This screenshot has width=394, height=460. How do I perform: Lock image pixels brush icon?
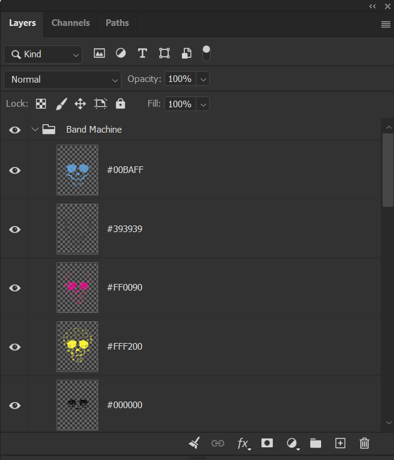click(x=61, y=104)
